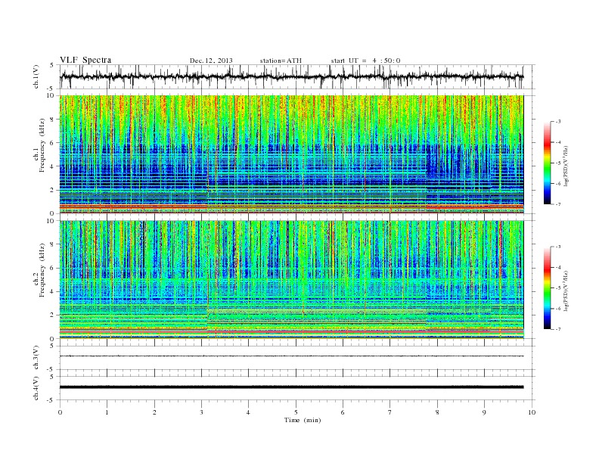Click the time axis tick label "7"
Viewport: 599px width, 463px height.
tap(390, 412)
